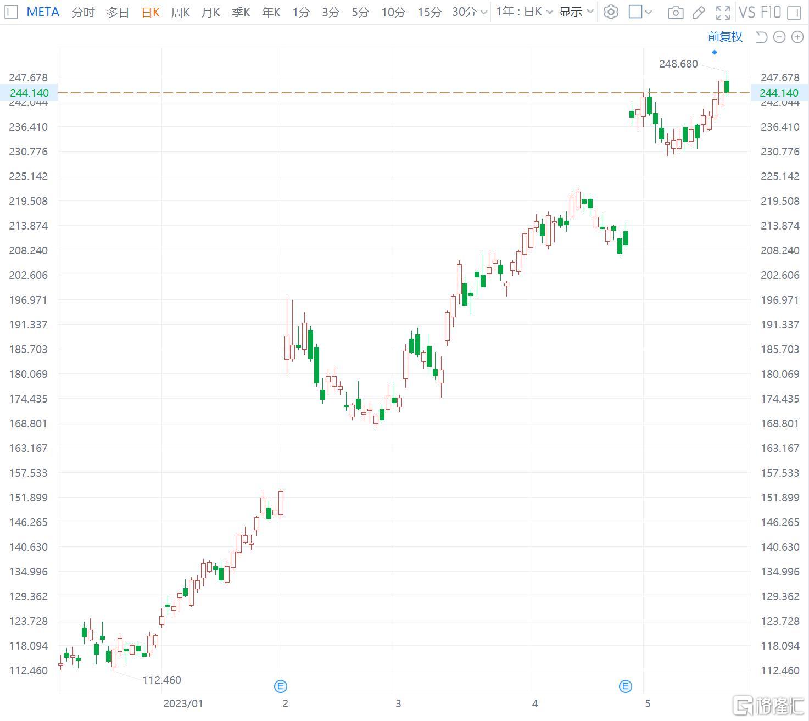This screenshot has height=721, width=809.
Task: Select the 日K daily candlestick tab
Action: coord(150,12)
